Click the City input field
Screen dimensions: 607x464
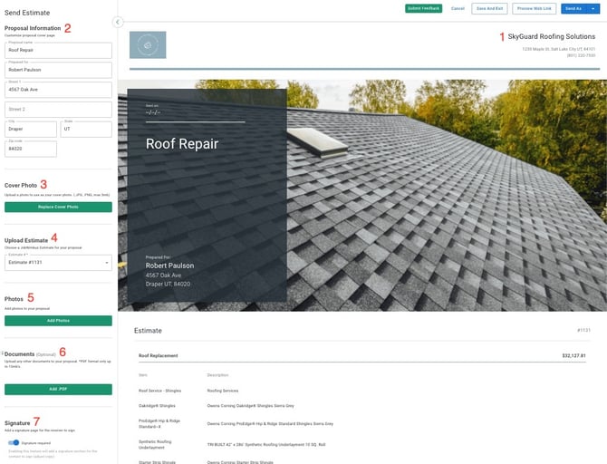[31, 130]
